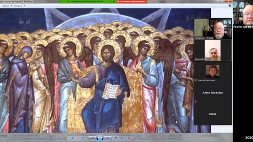Image resolution: width=253 pixels, height=142 pixels.
Task: Rotate the image clockwise
Action: coord(121,138)
